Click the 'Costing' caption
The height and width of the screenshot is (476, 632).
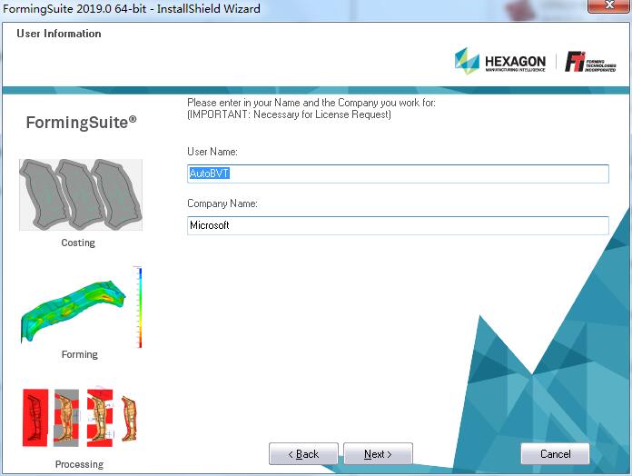click(78, 243)
